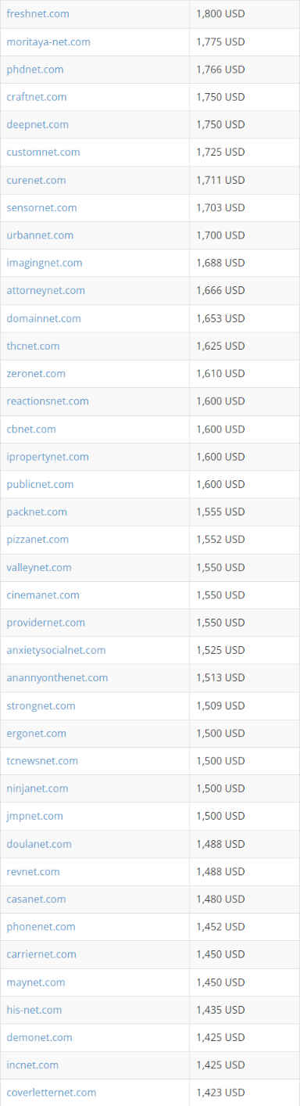
Task: Select the craftnet.com domain
Action: pyautogui.click(x=37, y=97)
